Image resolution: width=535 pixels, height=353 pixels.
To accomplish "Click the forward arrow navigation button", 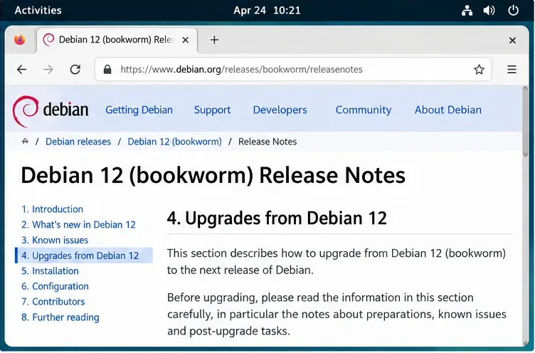I will point(48,70).
